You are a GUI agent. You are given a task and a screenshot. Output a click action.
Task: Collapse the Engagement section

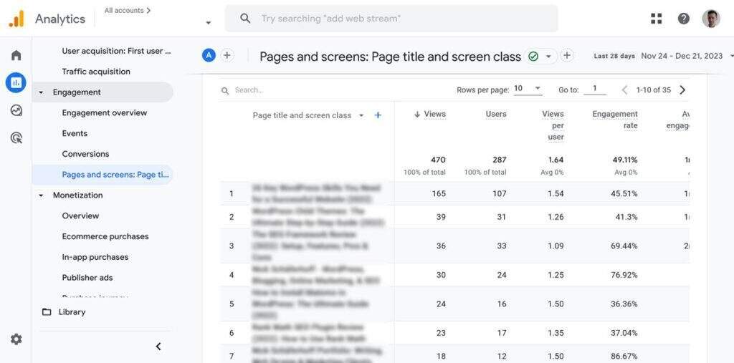[42, 92]
